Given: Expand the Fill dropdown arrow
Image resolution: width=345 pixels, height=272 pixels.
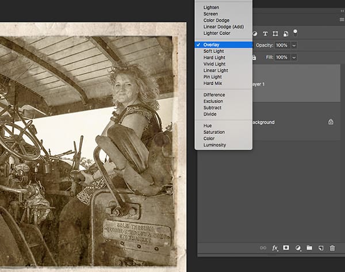Looking at the screenshot, I should pyautogui.click(x=294, y=58).
